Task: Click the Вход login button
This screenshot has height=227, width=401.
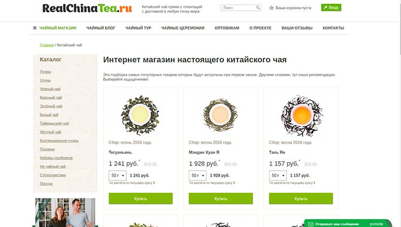Action: pos(331,7)
